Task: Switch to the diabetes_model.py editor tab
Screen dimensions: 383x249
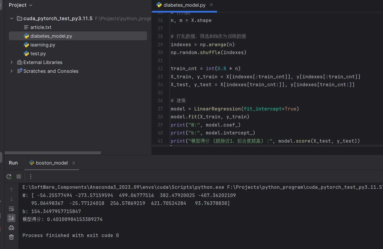Action: 184,5
